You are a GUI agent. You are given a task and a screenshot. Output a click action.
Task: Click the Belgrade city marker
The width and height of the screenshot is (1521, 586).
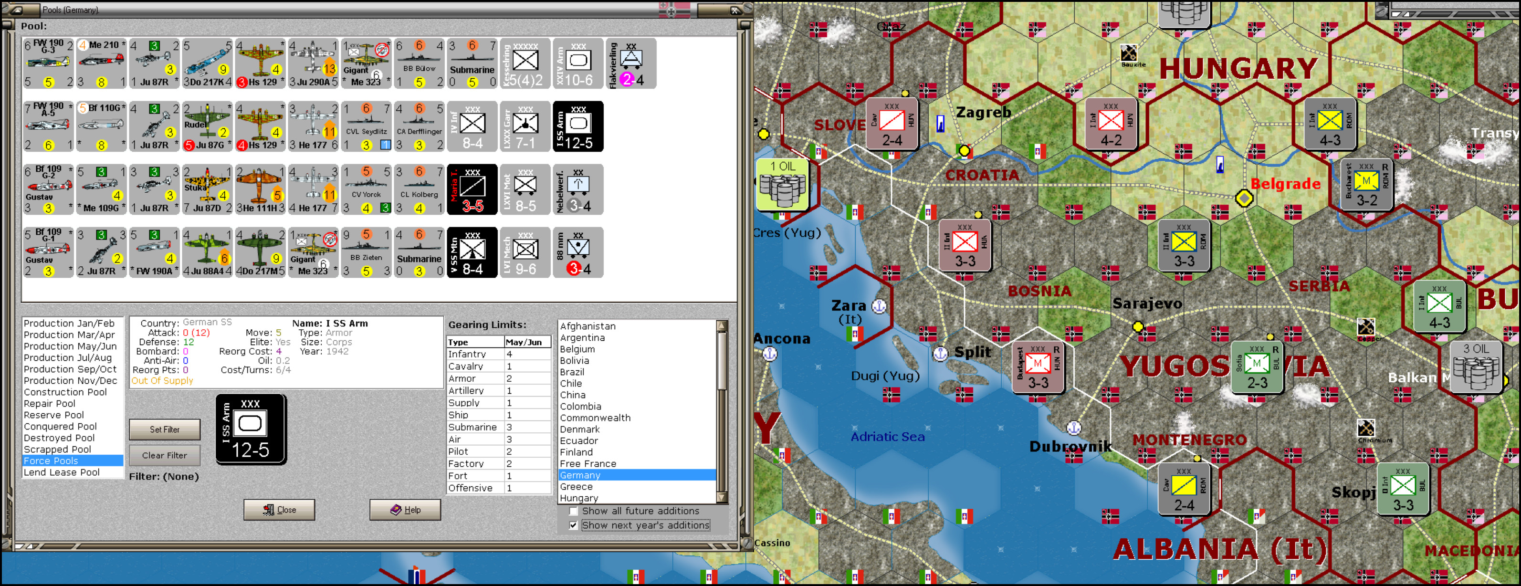[1244, 199]
